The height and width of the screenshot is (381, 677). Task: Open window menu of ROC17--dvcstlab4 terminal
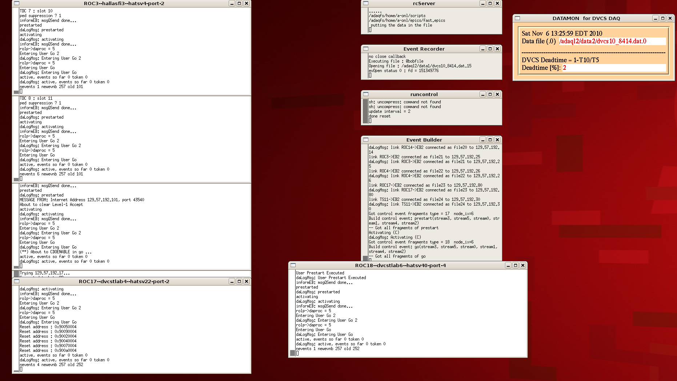pos(17,281)
